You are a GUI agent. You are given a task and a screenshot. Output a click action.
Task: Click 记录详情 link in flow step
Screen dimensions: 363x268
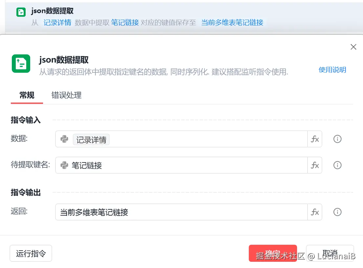(x=57, y=23)
